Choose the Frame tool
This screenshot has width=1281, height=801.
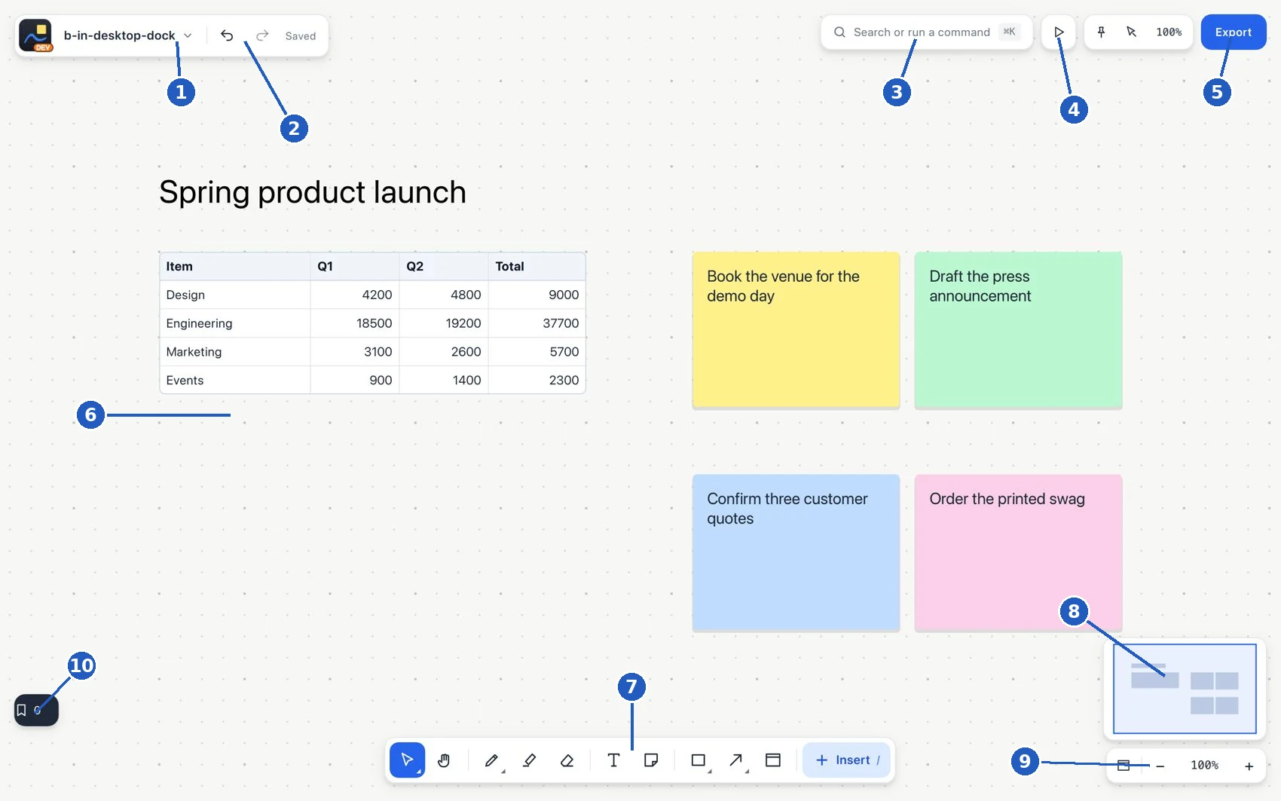773,760
